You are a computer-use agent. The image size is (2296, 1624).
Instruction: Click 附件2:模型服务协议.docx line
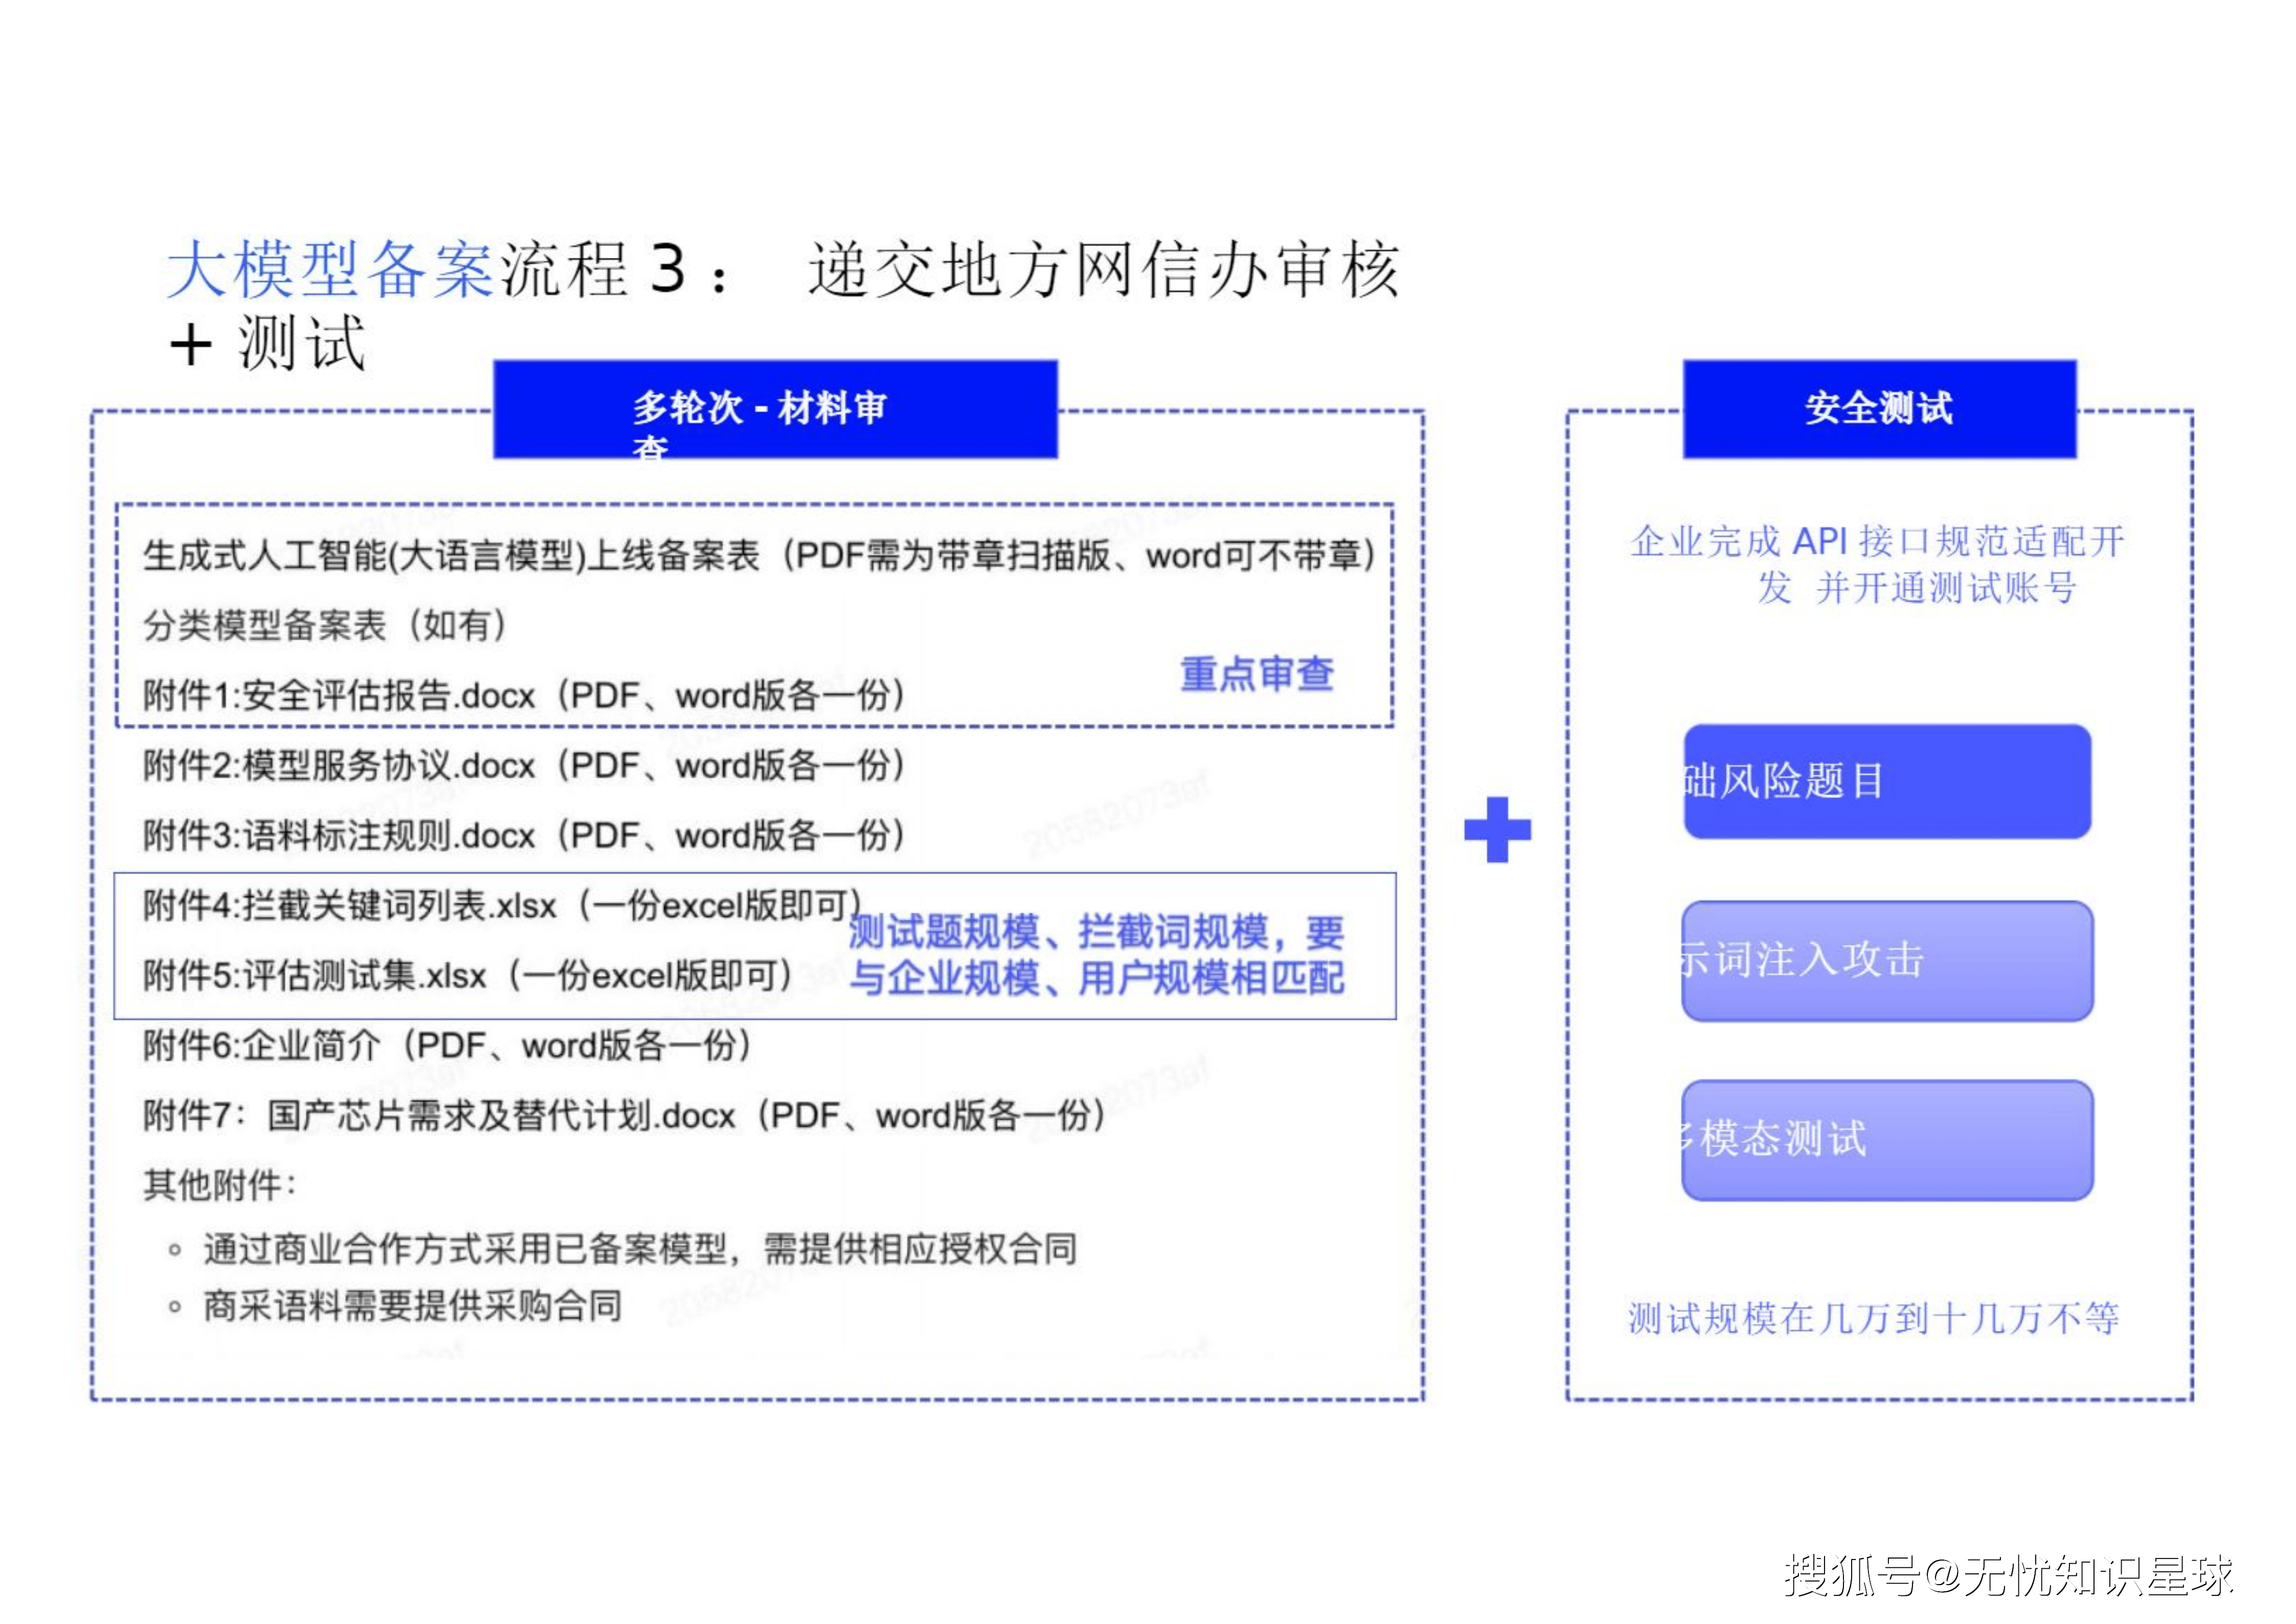click(523, 766)
